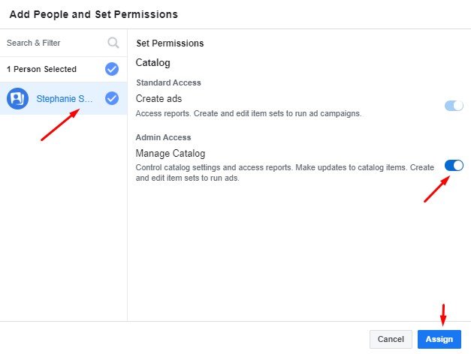
Task: Click the 1 Person Selected label
Action: (x=41, y=69)
